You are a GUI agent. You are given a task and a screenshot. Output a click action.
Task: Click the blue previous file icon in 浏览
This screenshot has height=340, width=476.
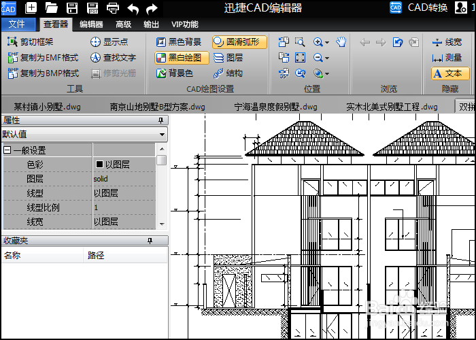click(397, 42)
